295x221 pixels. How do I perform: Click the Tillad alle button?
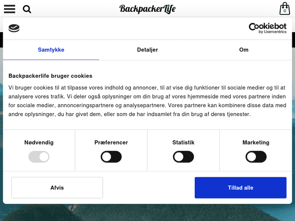pos(240,188)
